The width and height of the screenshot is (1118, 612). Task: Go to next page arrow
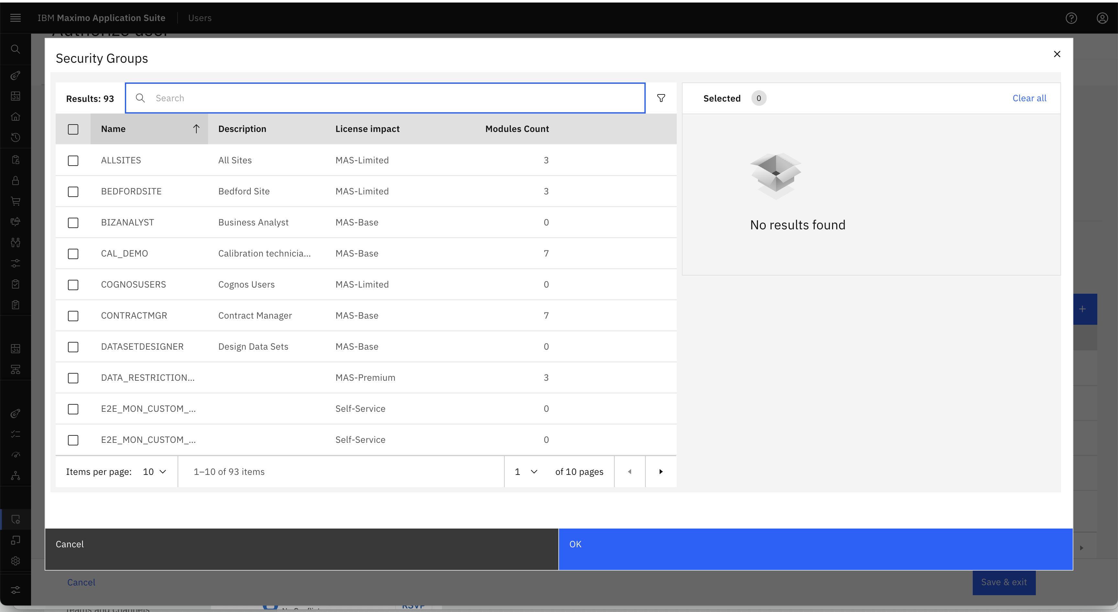tap(661, 472)
